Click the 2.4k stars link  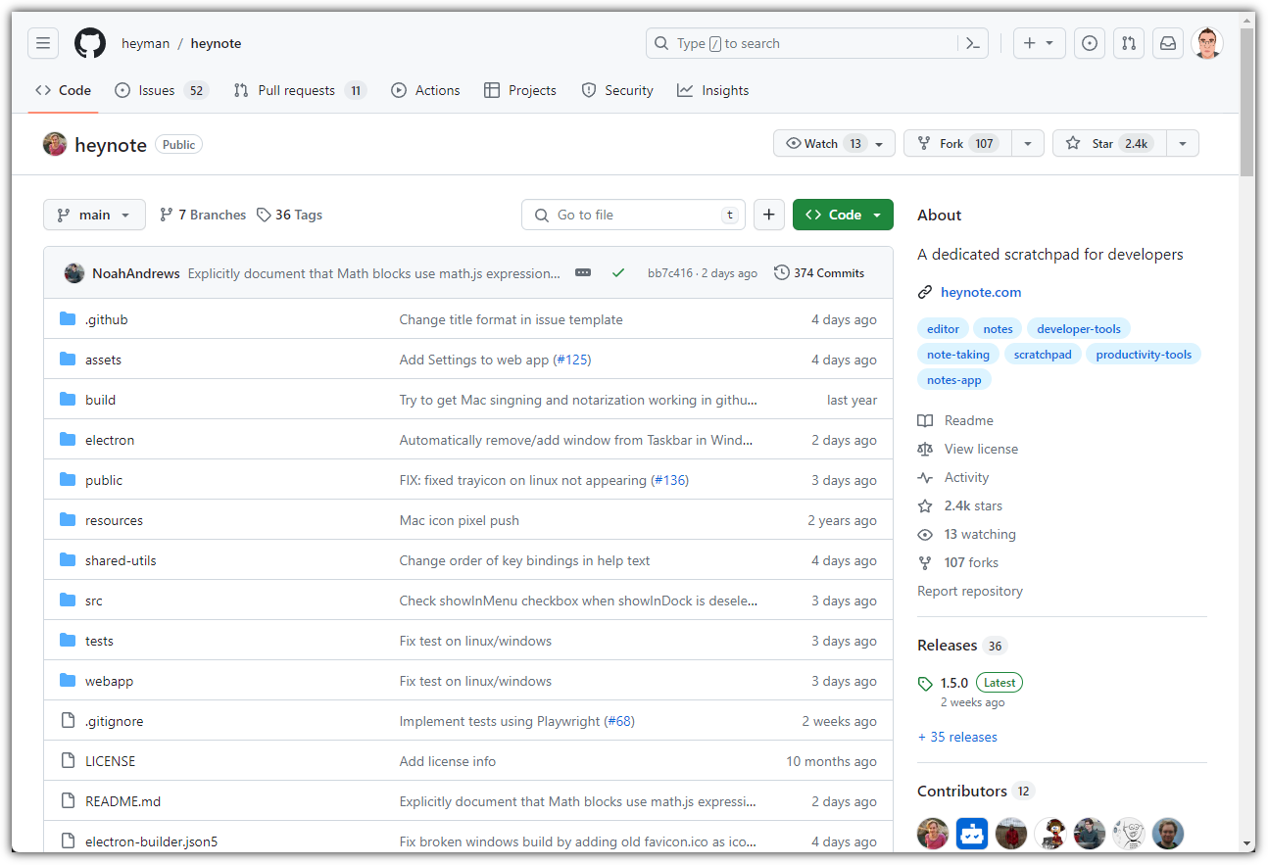click(x=960, y=505)
